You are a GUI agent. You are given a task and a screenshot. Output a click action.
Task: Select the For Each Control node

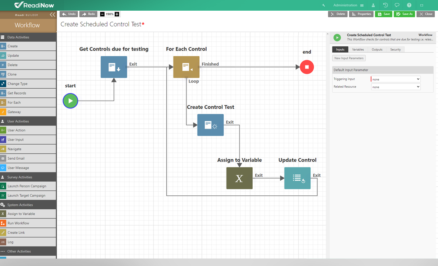[x=186, y=67]
